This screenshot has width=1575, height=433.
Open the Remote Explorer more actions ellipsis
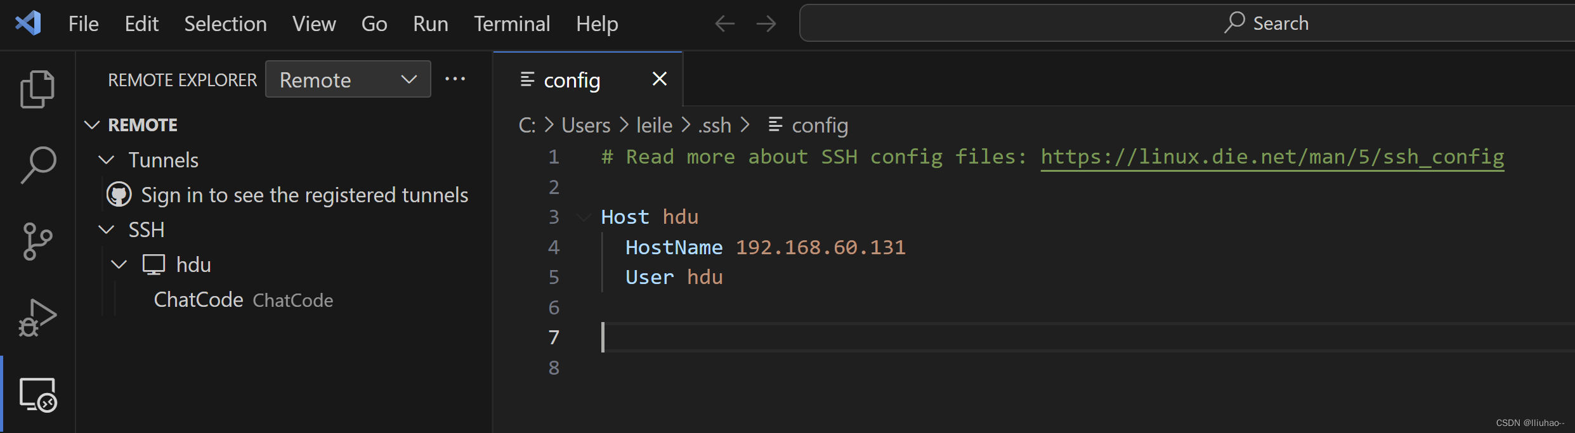(x=455, y=79)
